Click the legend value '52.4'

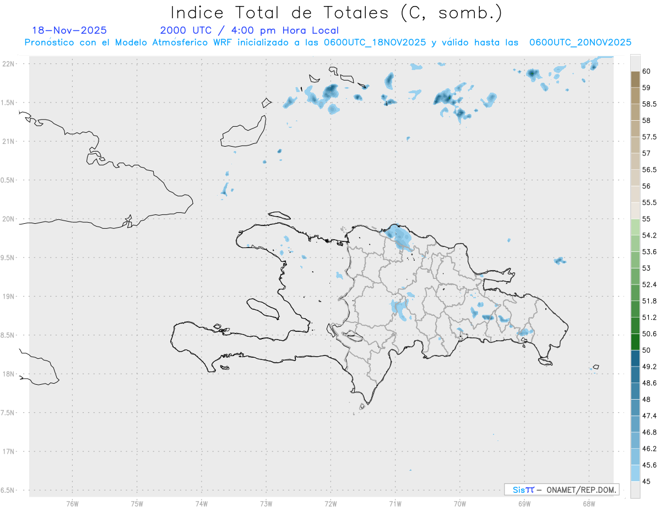pyautogui.click(x=649, y=284)
